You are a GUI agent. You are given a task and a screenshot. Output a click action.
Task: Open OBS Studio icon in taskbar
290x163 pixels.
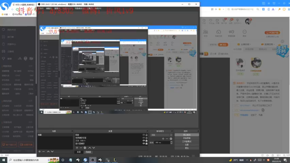click(93, 160)
